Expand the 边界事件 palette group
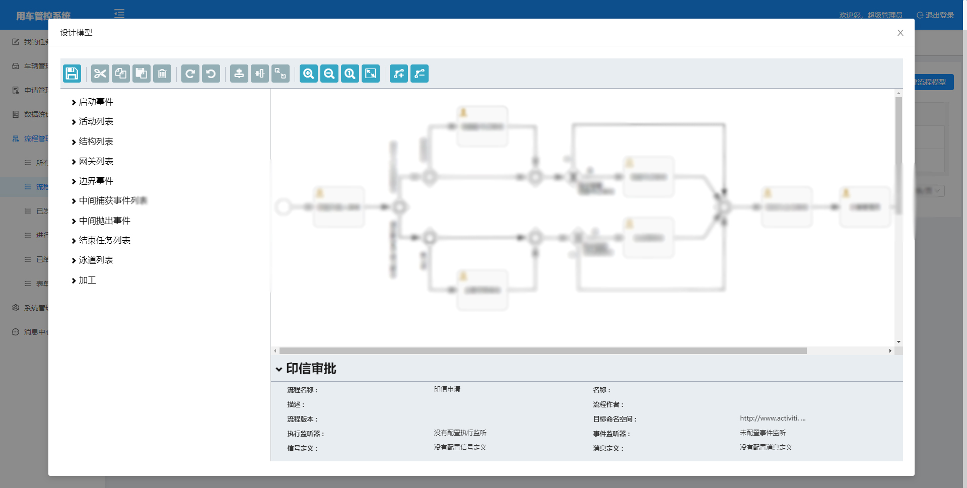 pyautogui.click(x=93, y=181)
